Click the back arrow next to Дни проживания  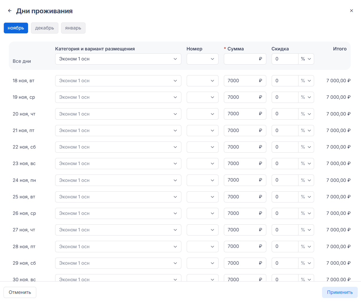pos(10,11)
